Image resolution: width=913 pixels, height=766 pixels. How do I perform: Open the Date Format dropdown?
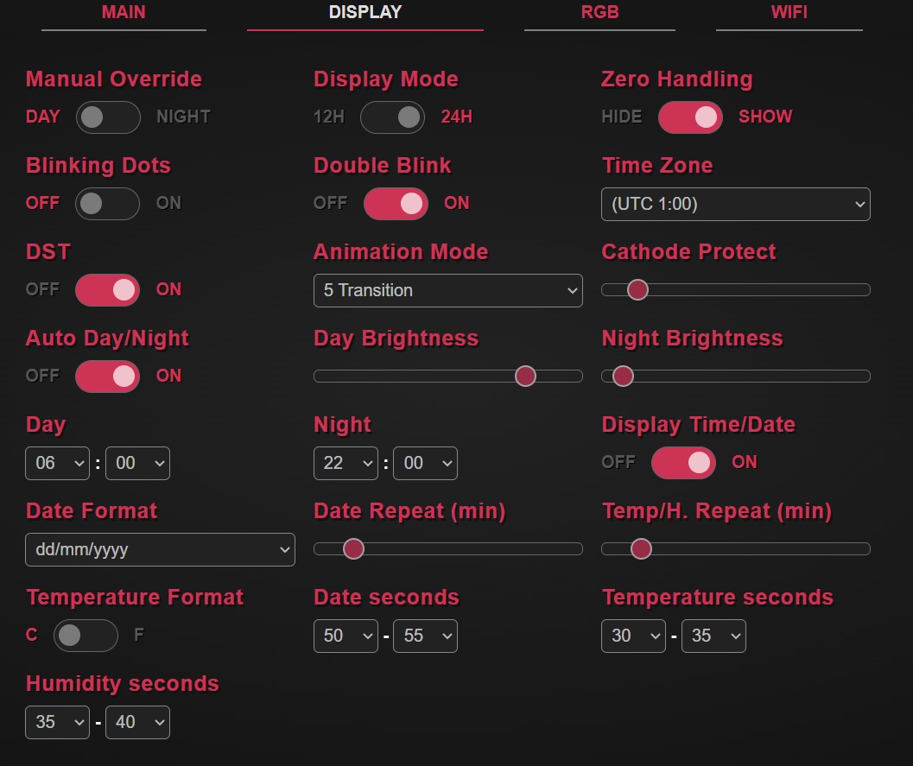(160, 549)
